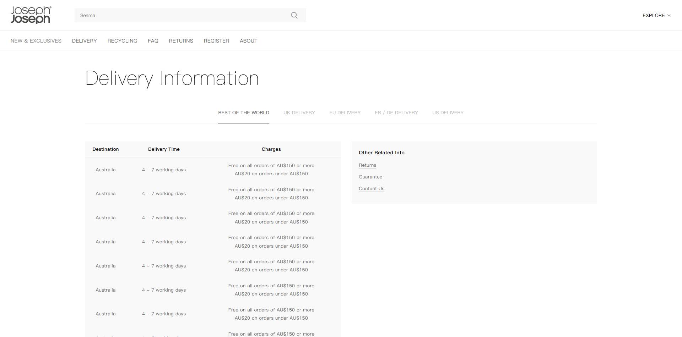Open the Contact Us link
Screen dimensions: 682x337
pyautogui.click(x=372, y=189)
